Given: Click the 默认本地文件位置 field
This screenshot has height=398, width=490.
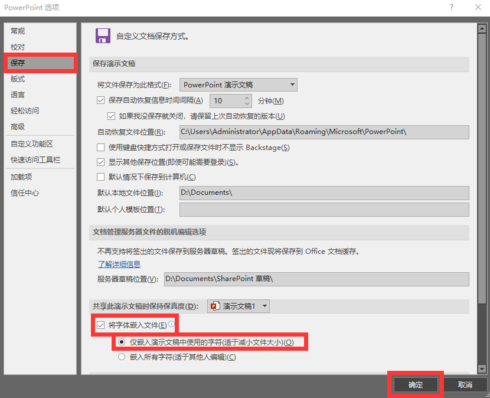Looking at the screenshot, I should tap(324, 193).
